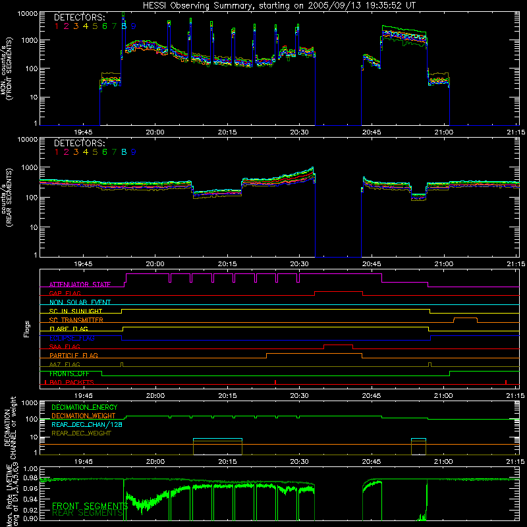Screen dimensions: 527x527
Task: Click olive detector 5 in rear segments legend
Action: (95, 152)
